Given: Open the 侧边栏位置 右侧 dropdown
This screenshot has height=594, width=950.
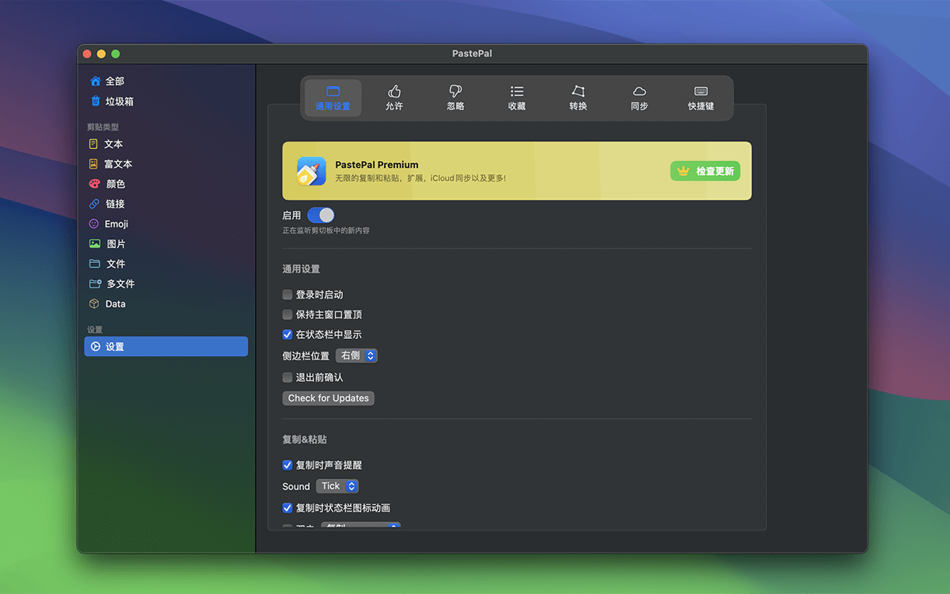Looking at the screenshot, I should coord(356,356).
